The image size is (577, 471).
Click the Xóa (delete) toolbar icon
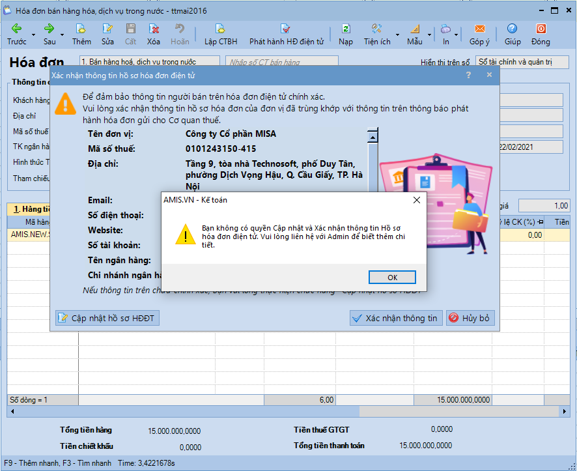tap(154, 29)
